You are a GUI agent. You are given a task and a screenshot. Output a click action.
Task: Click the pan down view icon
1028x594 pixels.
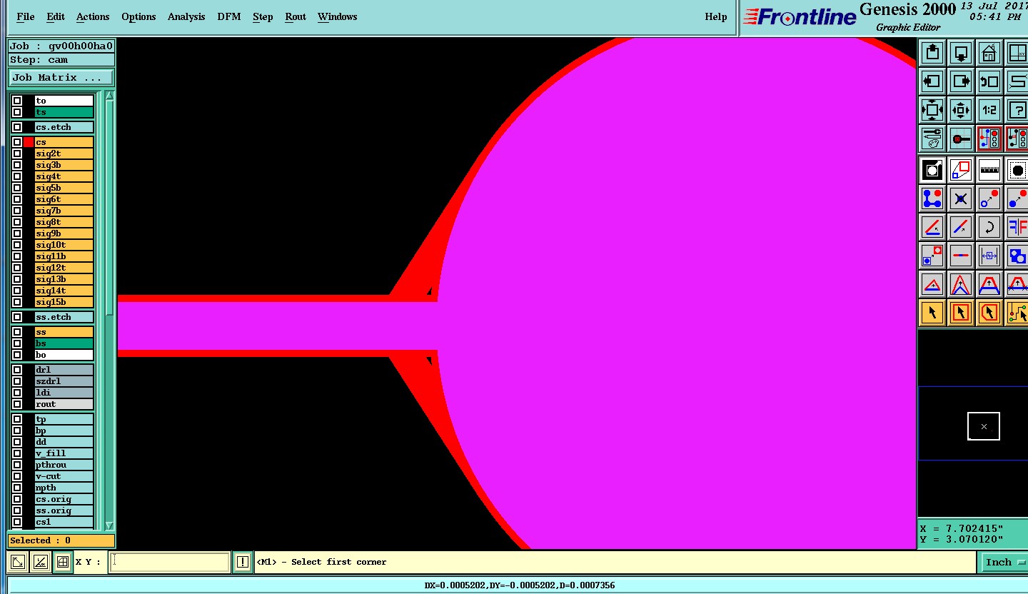(x=961, y=53)
